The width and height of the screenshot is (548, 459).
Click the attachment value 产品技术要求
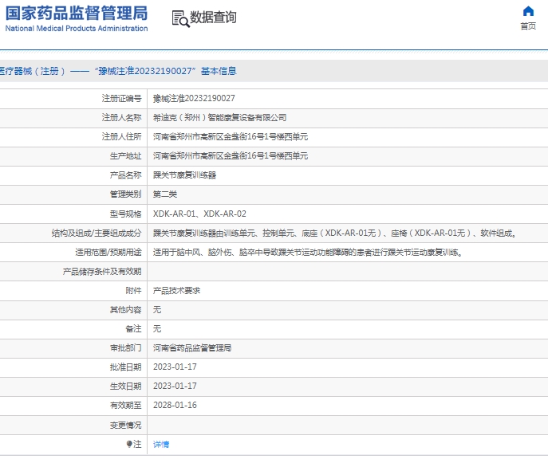click(x=176, y=290)
